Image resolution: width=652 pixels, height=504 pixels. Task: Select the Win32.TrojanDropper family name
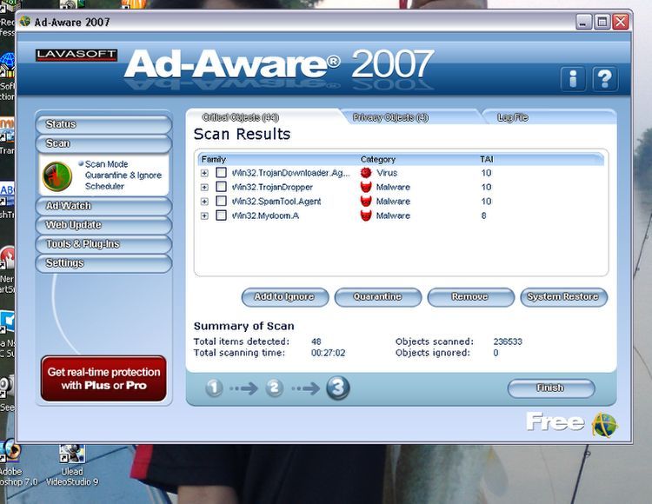click(x=272, y=188)
